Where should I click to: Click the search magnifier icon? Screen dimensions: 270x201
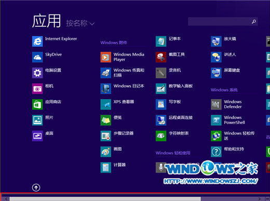point(254,21)
